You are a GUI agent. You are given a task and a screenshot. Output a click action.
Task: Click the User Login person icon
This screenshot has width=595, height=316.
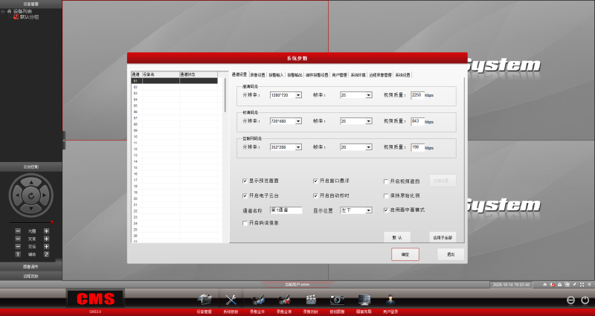[390, 300]
